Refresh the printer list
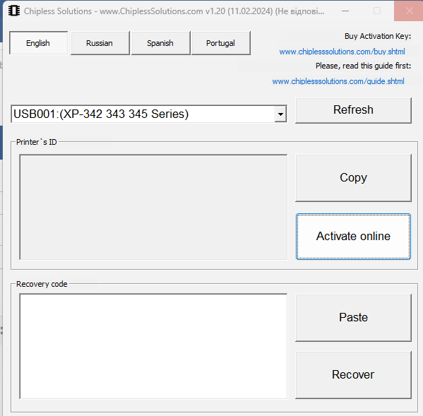Viewport: 423px width, 416px height. (x=353, y=110)
